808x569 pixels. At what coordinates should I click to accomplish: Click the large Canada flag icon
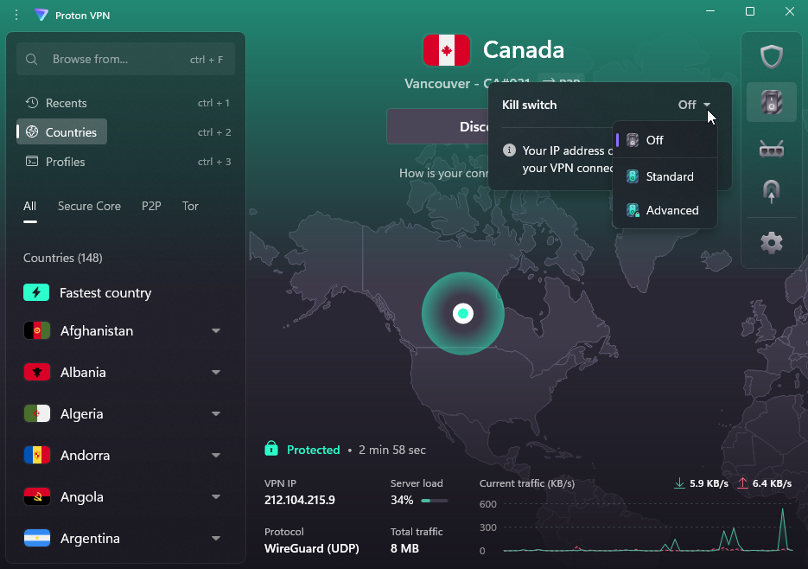[x=446, y=50]
